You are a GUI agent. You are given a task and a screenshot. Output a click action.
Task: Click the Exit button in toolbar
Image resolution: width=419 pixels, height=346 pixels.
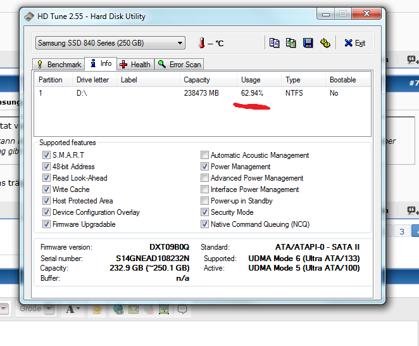click(355, 43)
